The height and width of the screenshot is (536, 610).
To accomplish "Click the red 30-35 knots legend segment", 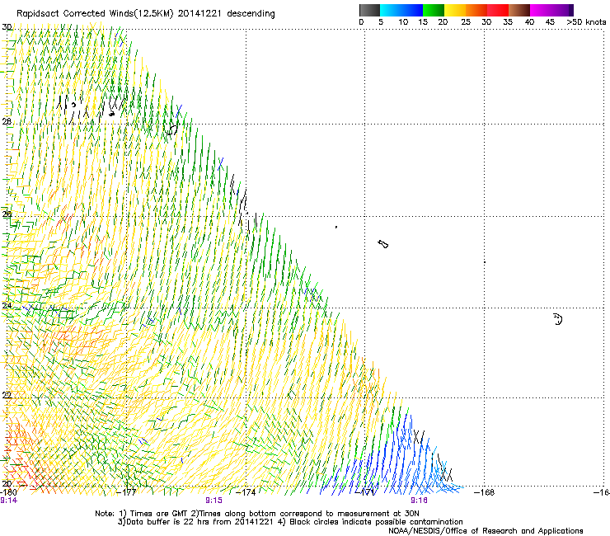I will [x=498, y=10].
